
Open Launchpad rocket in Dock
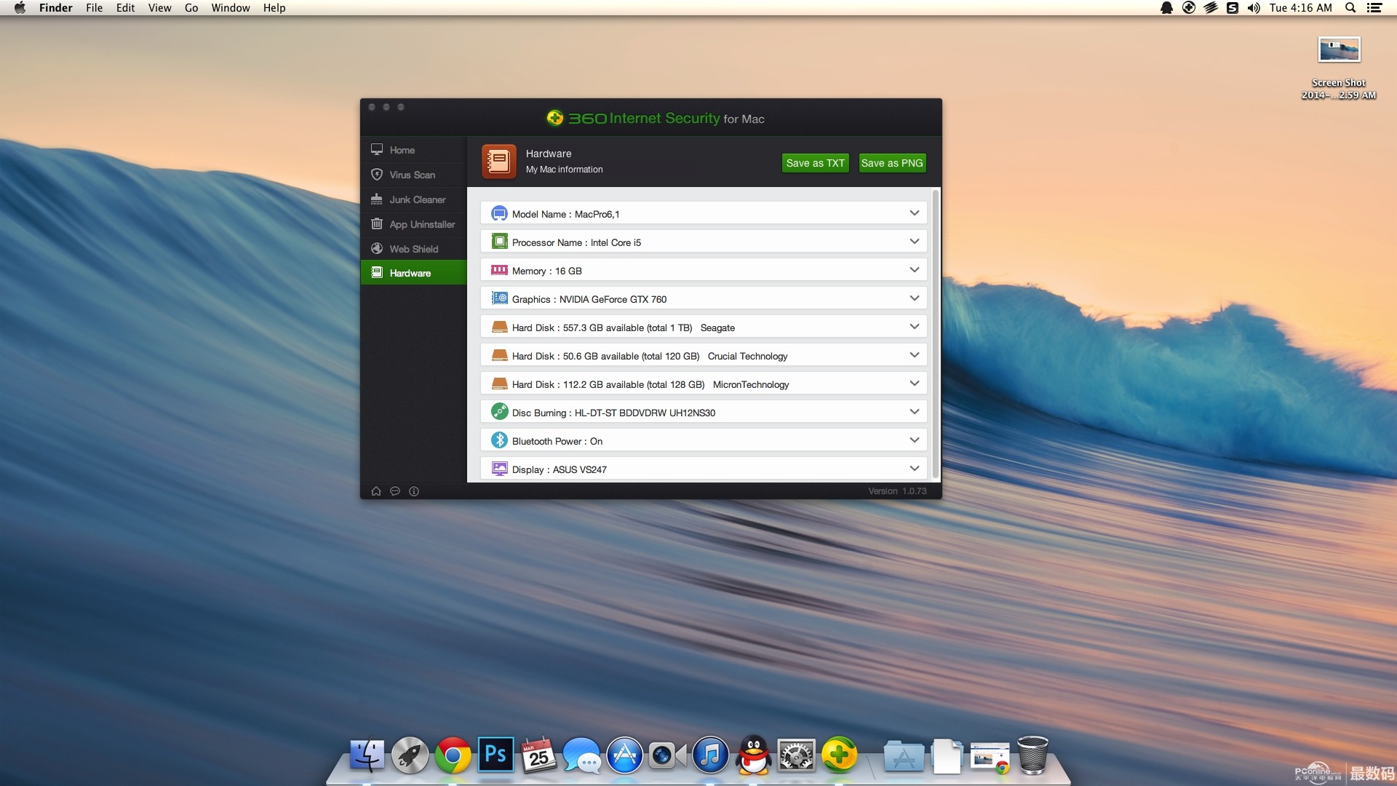[410, 755]
